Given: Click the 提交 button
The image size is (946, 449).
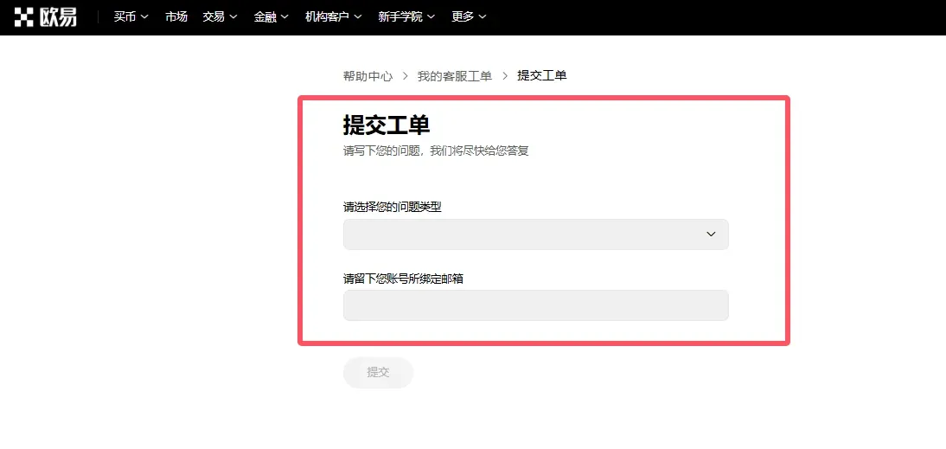Looking at the screenshot, I should [x=378, y=372].
